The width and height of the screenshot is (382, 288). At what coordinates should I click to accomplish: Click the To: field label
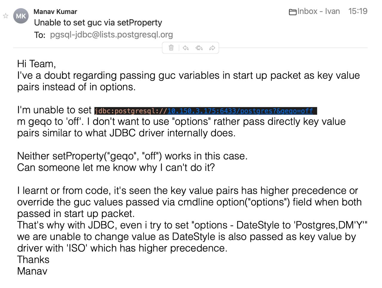[40, 35]
